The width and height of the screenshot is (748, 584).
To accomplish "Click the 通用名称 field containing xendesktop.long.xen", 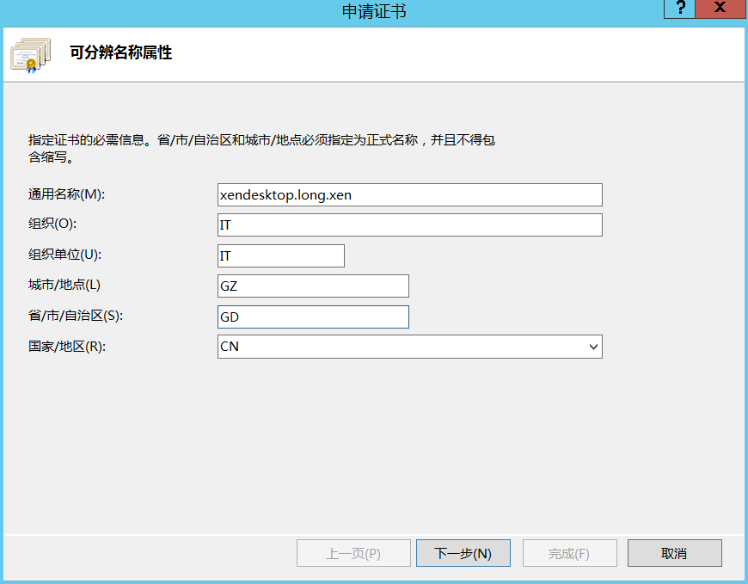I will coord(410,194).
